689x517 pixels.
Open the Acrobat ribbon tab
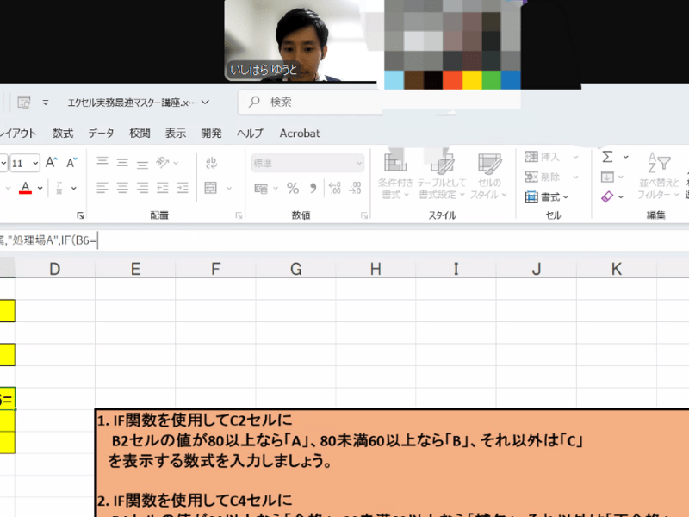click(x=300, y=134)
